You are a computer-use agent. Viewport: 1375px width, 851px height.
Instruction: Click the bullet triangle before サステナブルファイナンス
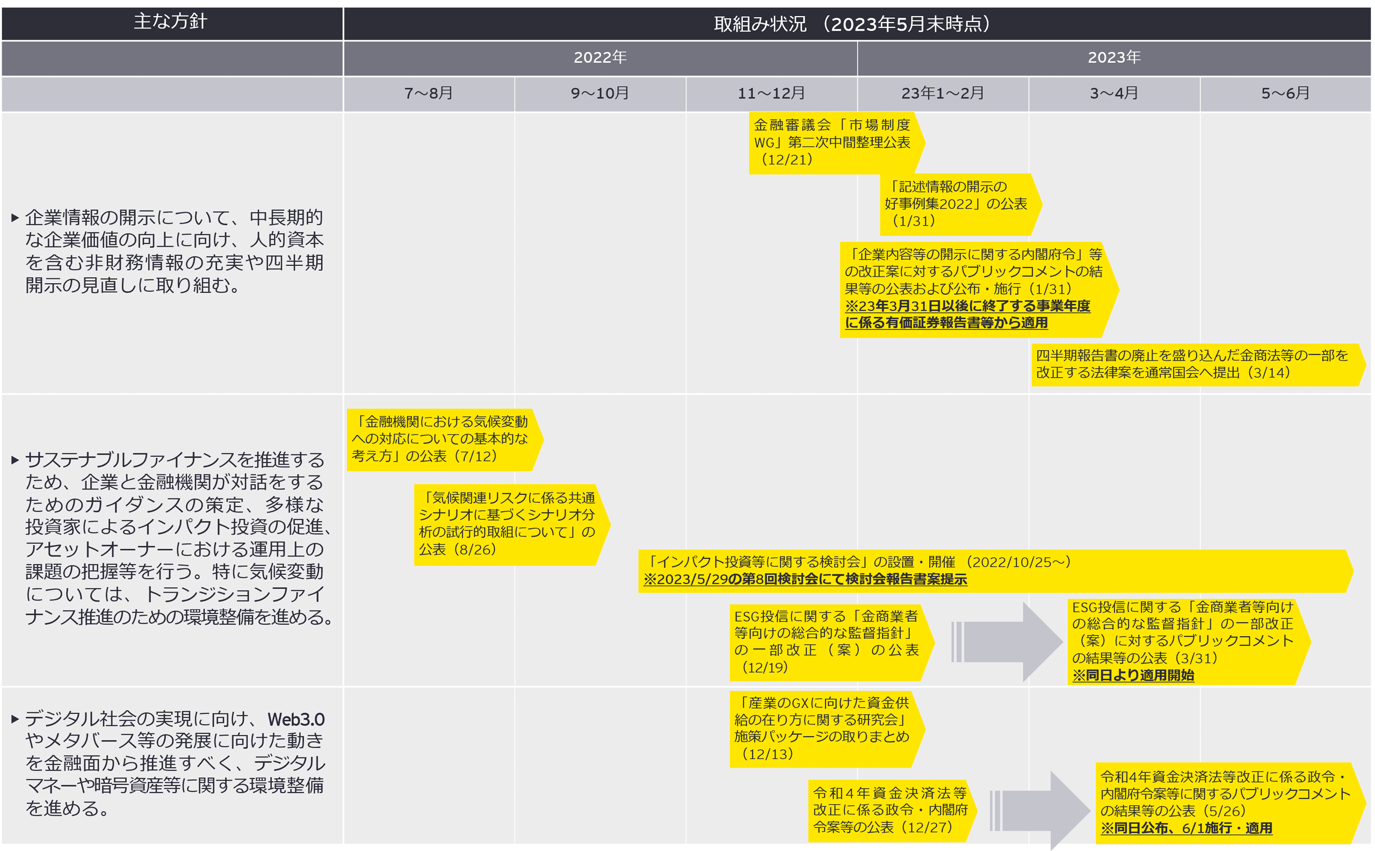pyautogui.click(x=15, y=460)
